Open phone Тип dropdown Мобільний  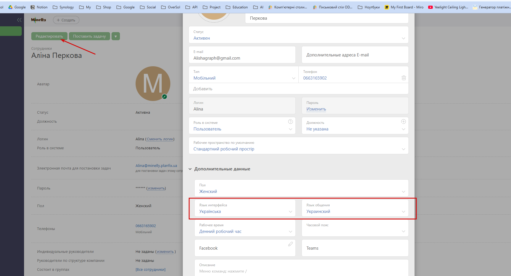point(244,75)
